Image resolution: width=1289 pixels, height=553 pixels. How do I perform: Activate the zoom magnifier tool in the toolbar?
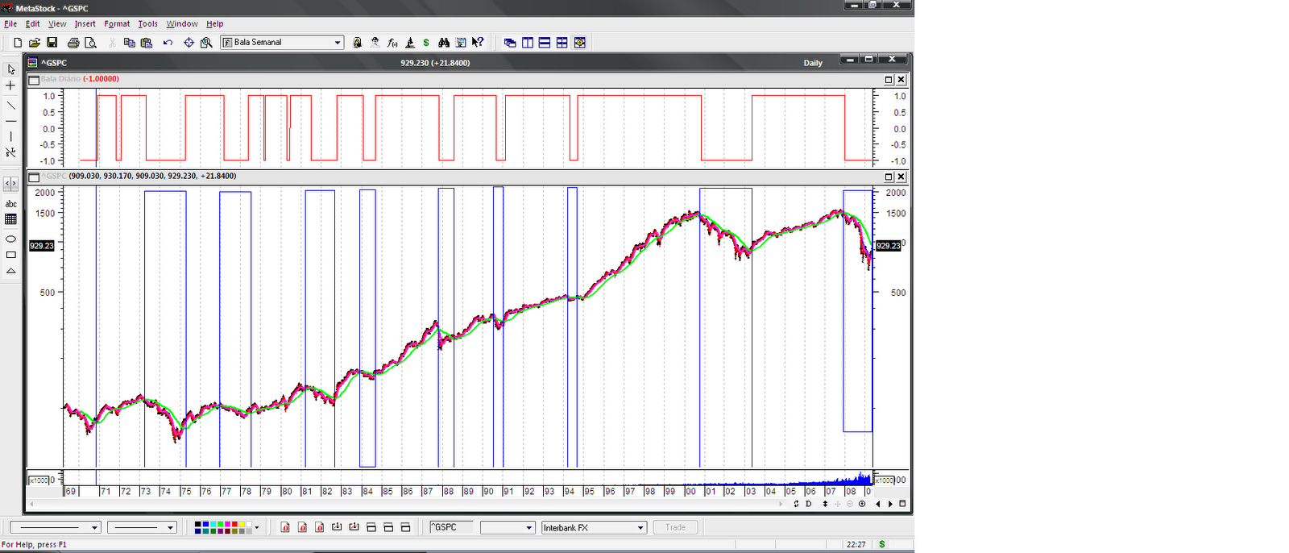(206, 43)
